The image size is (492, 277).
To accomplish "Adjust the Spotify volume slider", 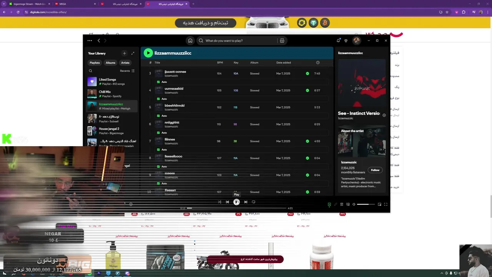I will tap(366, 204).
